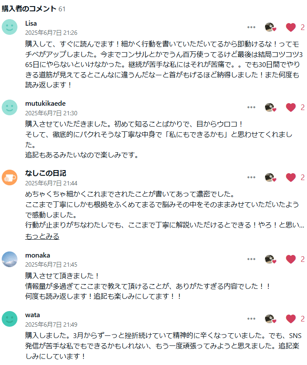
Task: Toggle the like heart on Lisa's comment
Action: click(290, 27)
